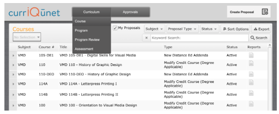279x114 pixels.
Task: Select Program Review from the menu
Action: pyautogui.click(x=92, y=40)
